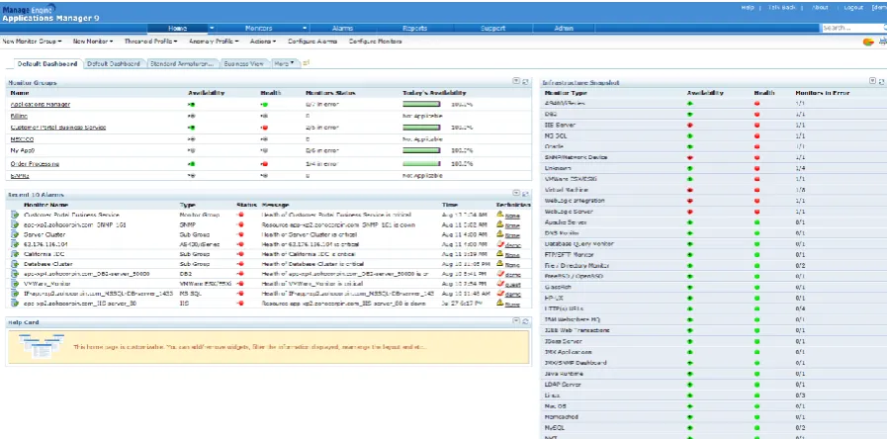Click alarm icon beside Database Cluster row
Screen dimensions: 887x439
[15, 264]
